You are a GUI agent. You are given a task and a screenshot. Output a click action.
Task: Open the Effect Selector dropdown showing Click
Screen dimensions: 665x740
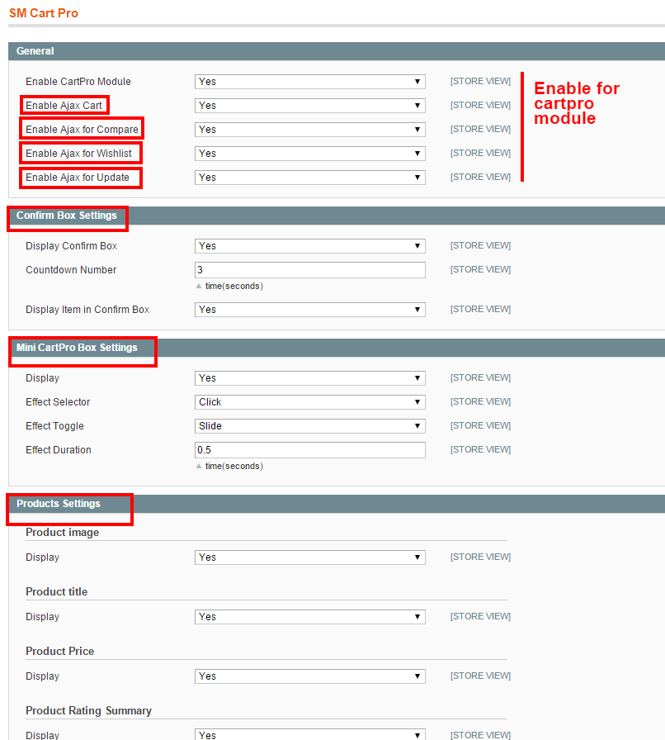click(x=310, y=402)
